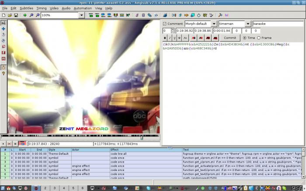Pick secondary color with second AB swatch
This screenshot has width=306, height=191.
point(201,38)
